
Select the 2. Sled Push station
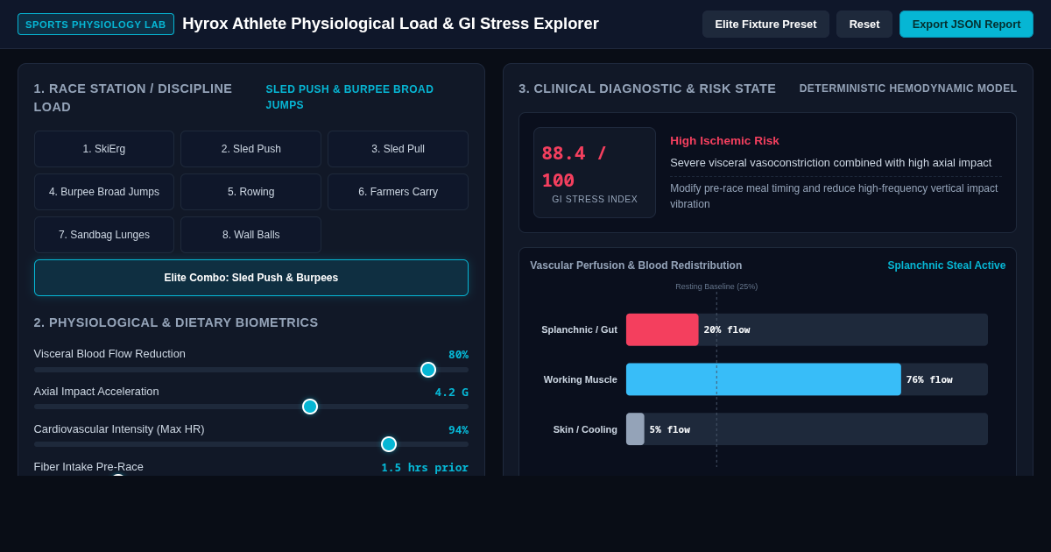(251, 149)
